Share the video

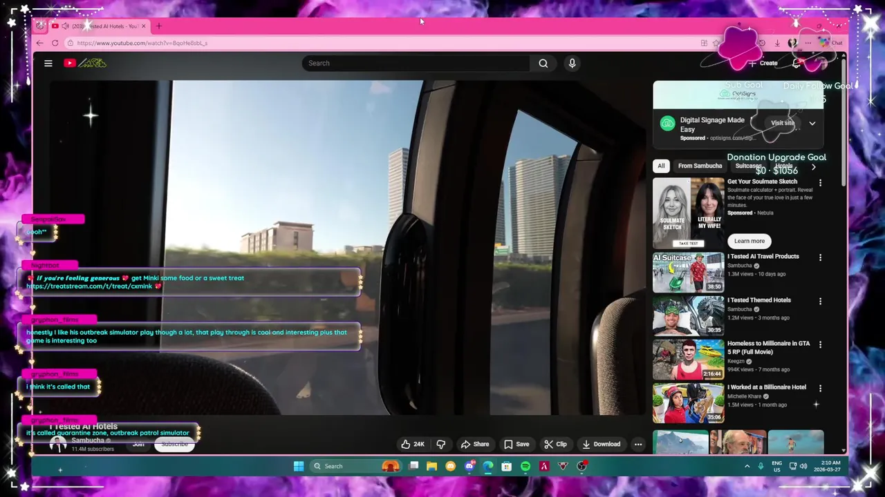click(x=475, y=444)
